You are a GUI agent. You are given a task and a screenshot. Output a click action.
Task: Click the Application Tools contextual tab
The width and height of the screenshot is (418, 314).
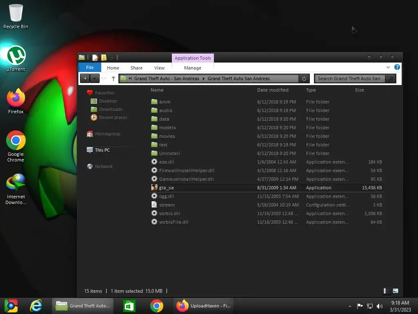coord(193,58)
